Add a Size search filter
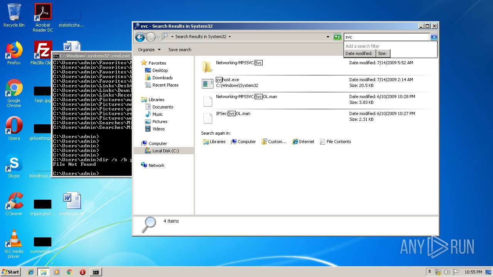The width and height of the screenshot is (493, 277). tap(382, 53)
